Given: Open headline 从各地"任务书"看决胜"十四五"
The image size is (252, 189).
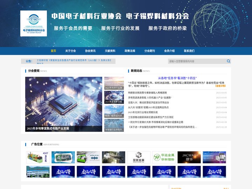Looking at the screenshot, I should (177, 78).
